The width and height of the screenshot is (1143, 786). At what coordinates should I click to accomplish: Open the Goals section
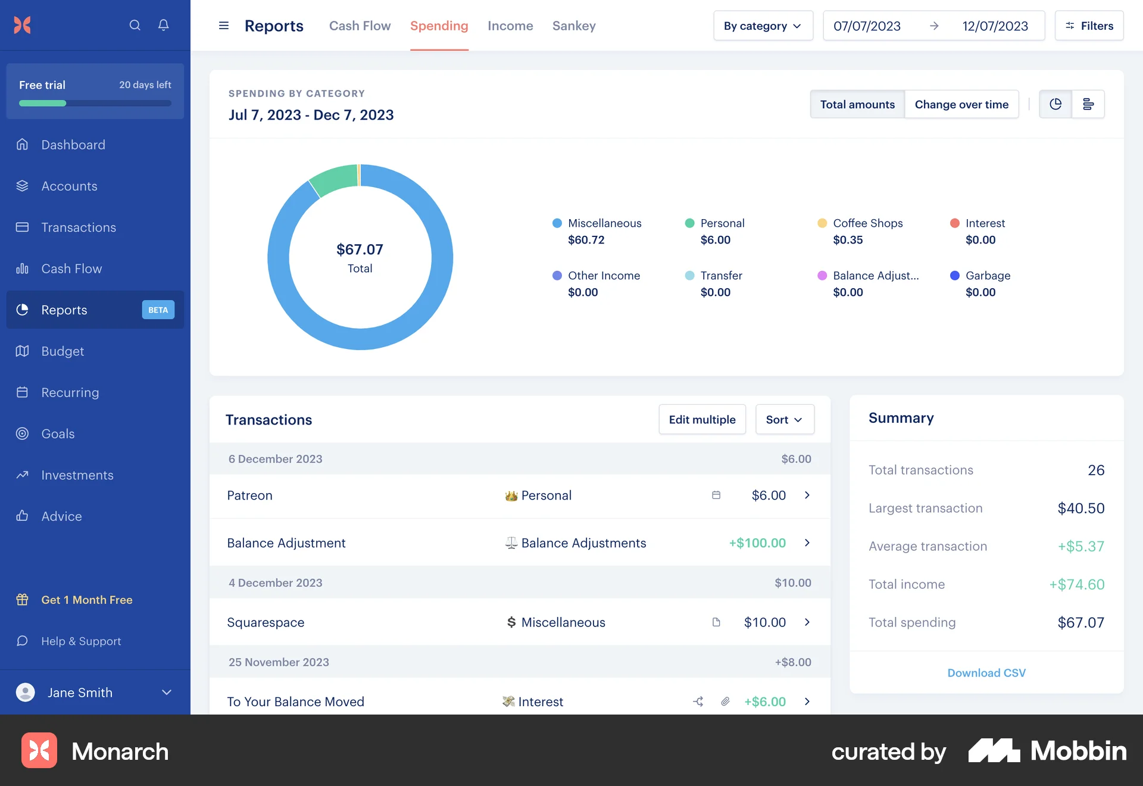tap(58, 433)
